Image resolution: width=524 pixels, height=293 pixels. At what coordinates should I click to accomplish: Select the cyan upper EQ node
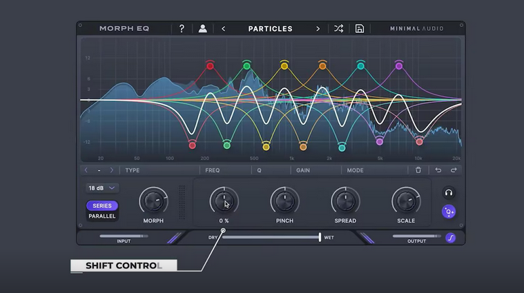pyautogui.click(x=360, y=66)
